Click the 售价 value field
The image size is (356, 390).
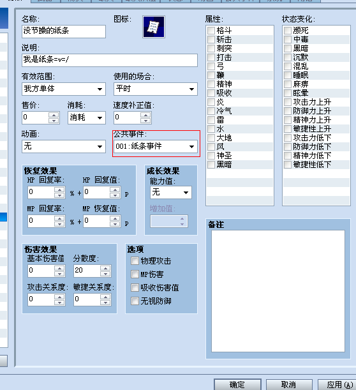(35, 117)
